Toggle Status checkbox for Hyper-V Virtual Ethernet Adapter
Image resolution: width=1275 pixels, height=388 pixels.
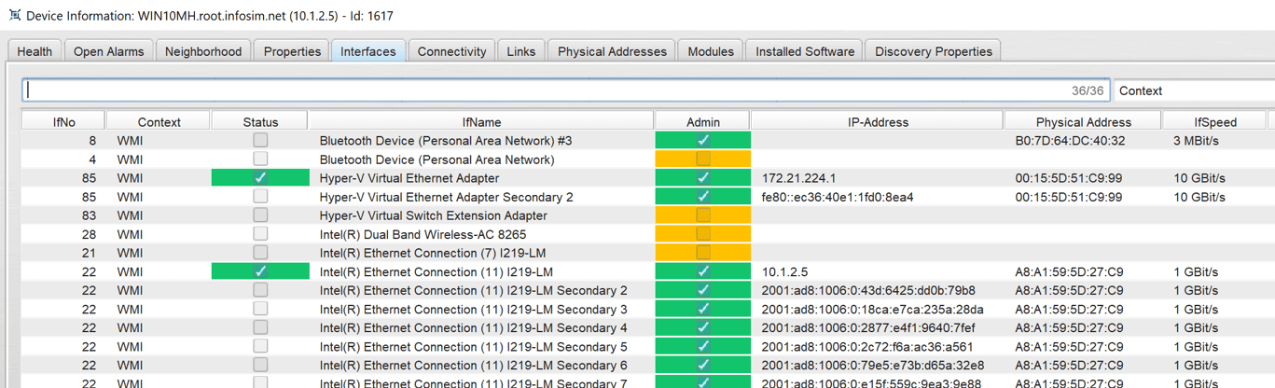point(260,177)
